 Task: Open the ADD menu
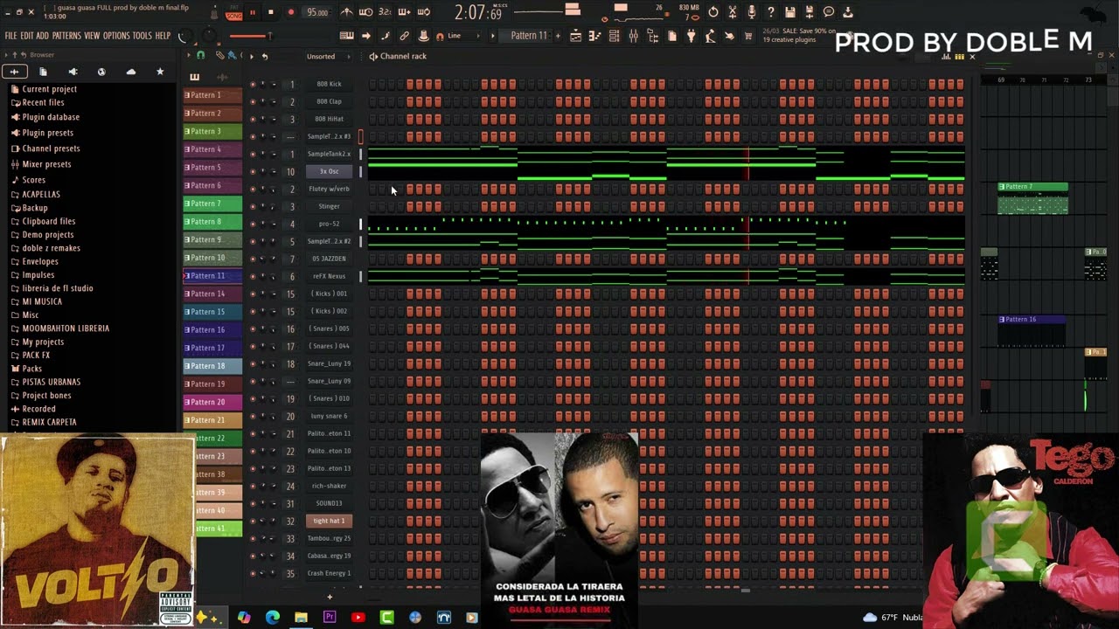42,36
